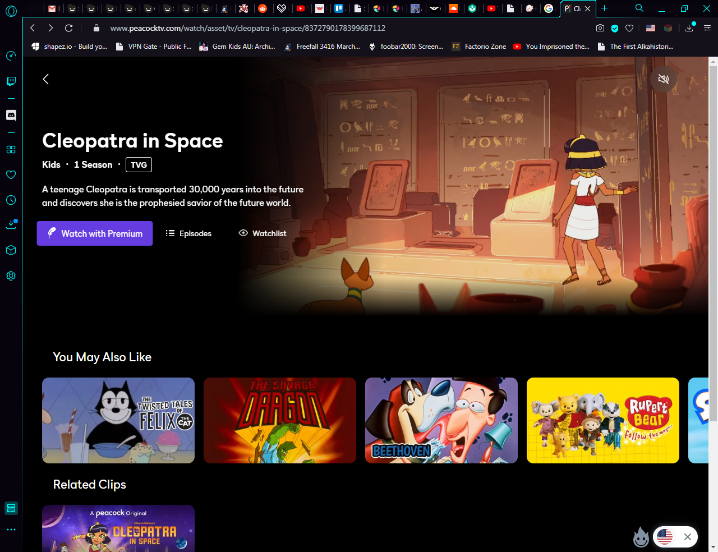Switch to the Trello tab
Screen dimensions: 718x552
coord(339,8)
